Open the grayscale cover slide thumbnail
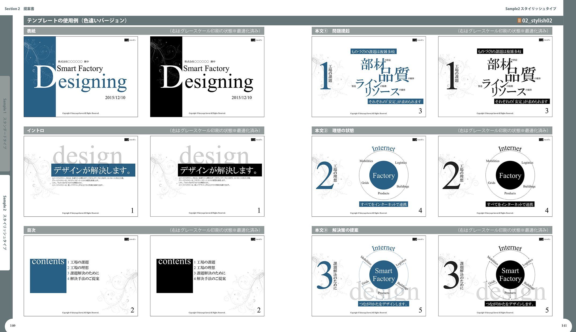The image size is (576, 332). click(x=207, y=77)
